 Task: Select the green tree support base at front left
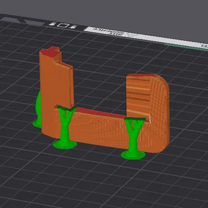pos(65,145)
